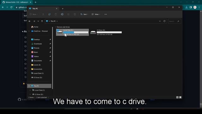
Task: Open address bar history dropdown
Action: point(160,21)
